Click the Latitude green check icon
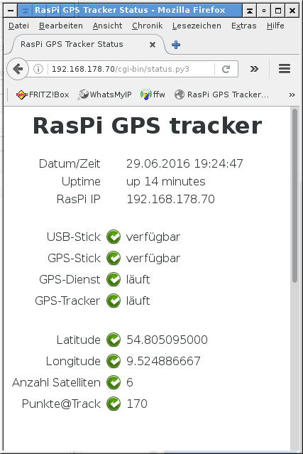 click(114, 340)
